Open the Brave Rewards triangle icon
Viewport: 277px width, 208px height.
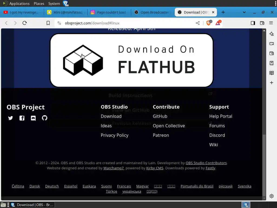(218, 23)
